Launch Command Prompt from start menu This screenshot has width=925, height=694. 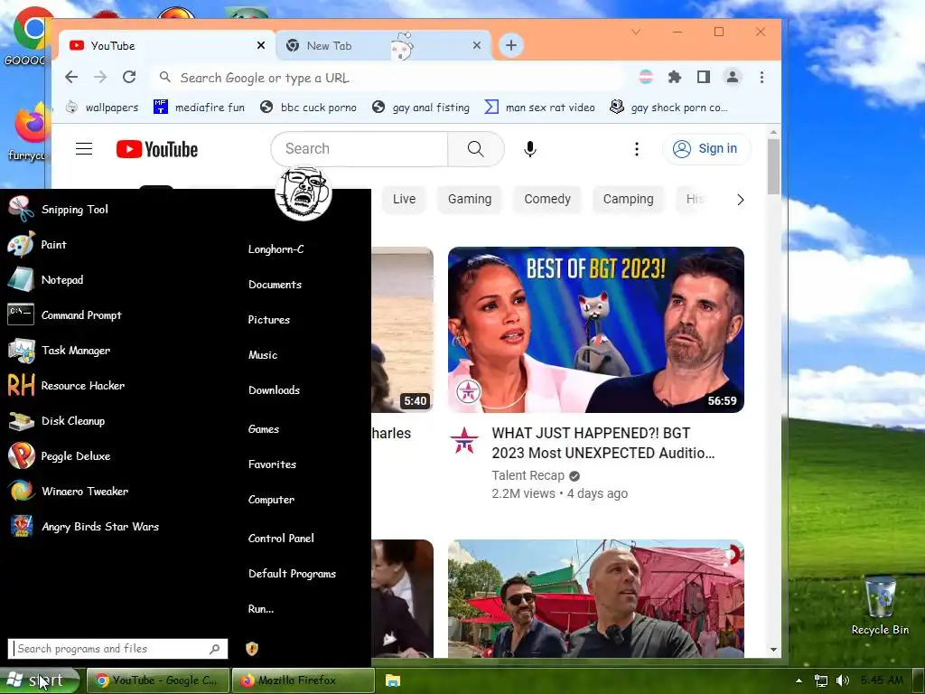64,315
